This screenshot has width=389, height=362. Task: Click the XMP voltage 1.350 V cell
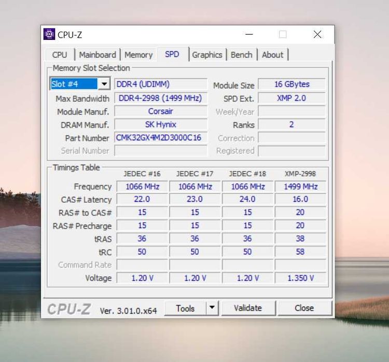pos(300,278)
